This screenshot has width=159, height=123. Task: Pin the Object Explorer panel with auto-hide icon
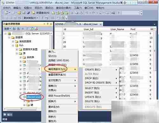point(48,24)
